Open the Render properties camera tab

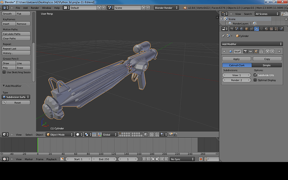(x=232, y=29)
